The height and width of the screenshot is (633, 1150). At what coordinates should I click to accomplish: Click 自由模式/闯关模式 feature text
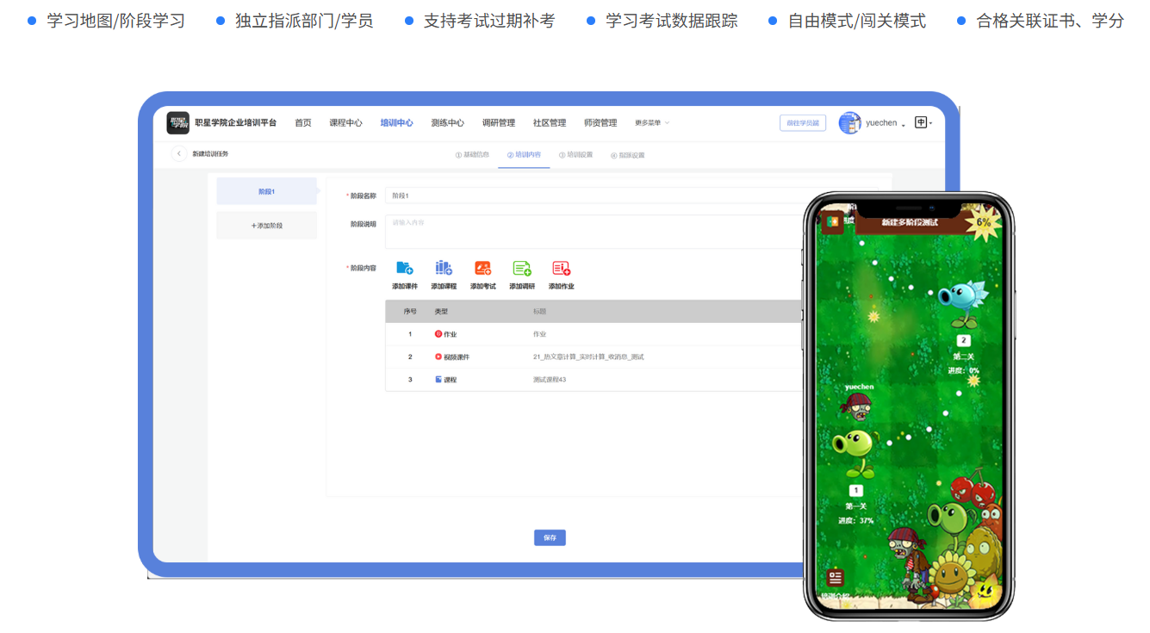(x=857, y=21)
